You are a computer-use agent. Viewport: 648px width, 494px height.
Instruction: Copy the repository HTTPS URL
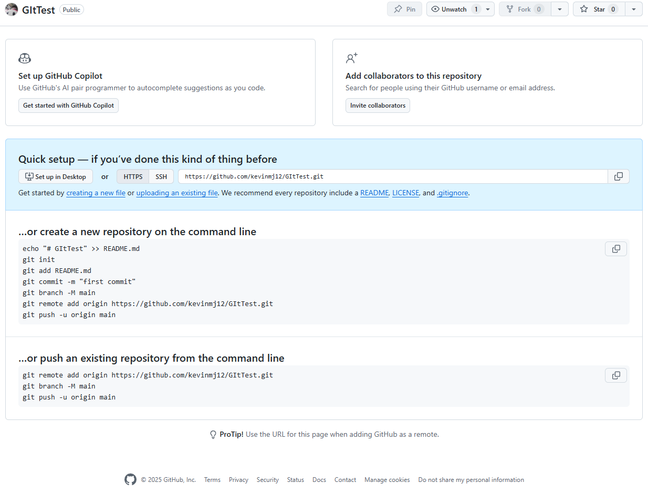(x=619, y=176)
